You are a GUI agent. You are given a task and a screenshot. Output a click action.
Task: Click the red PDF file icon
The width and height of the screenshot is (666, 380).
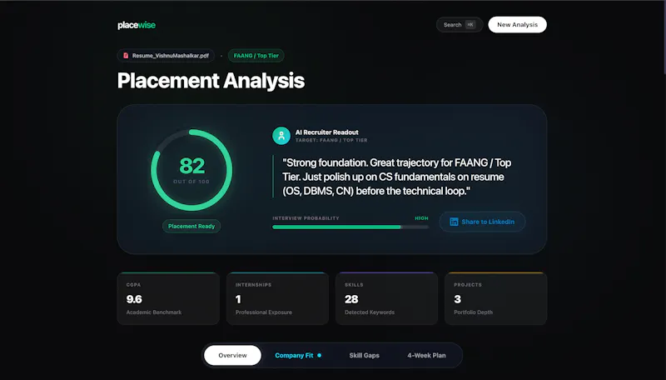coord(126,55)
